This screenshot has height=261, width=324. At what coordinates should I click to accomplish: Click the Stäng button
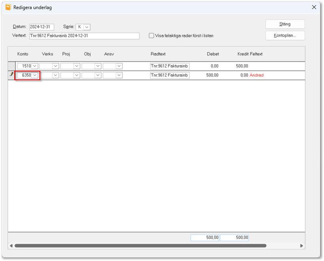pos(285,24)
